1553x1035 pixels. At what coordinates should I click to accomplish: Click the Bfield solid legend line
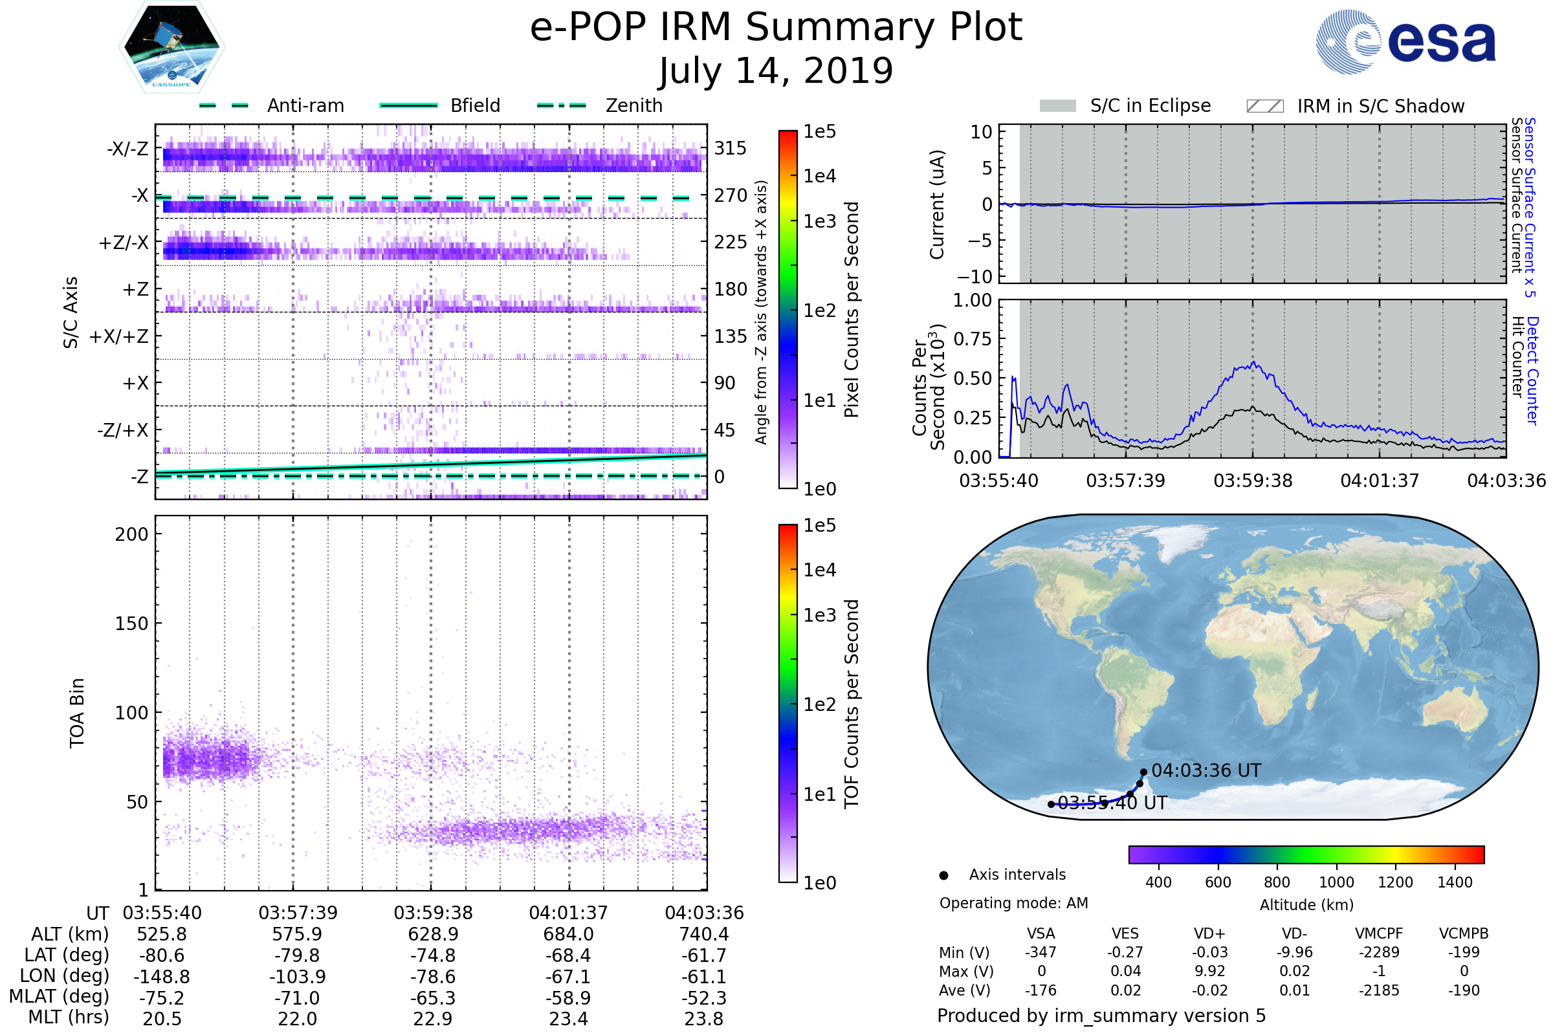click(408, 105)
